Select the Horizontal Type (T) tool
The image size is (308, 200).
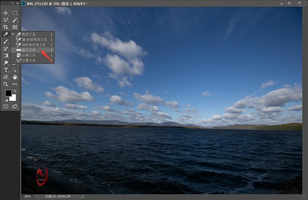(6, 70)
